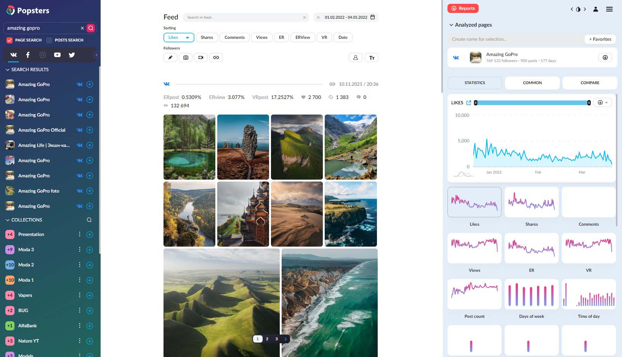
Task: Open the hamburger menu icon
Action: click(609, 9)
